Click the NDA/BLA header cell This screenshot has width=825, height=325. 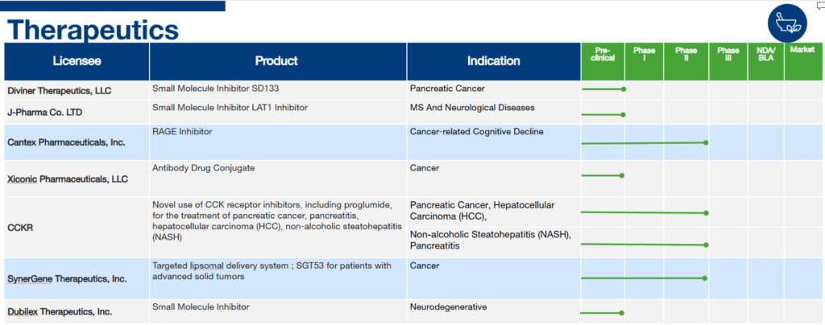point(765,61)
